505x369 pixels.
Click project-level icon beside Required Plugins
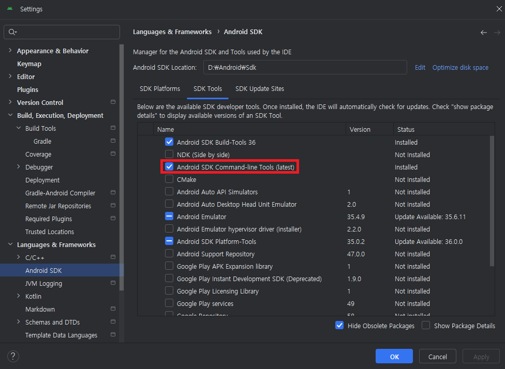pos(113,218)
